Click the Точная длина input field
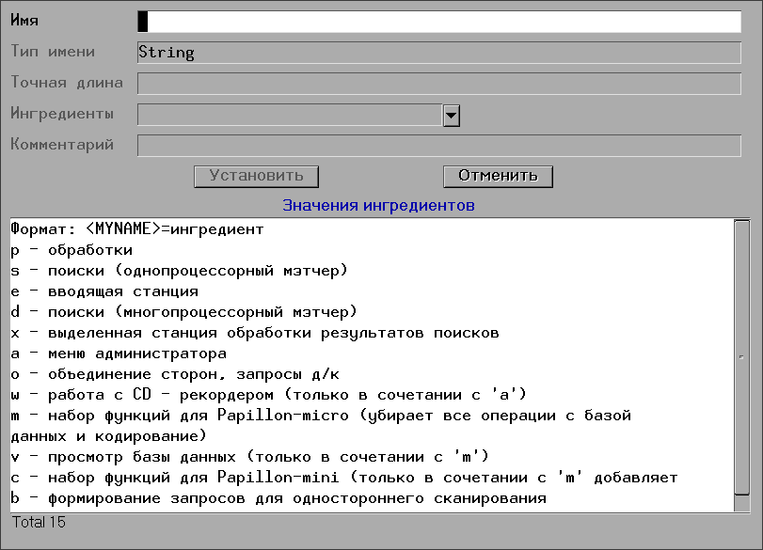The height and width of the screenshot is (550, 763). pyautogui.click(x=439, y=84)
